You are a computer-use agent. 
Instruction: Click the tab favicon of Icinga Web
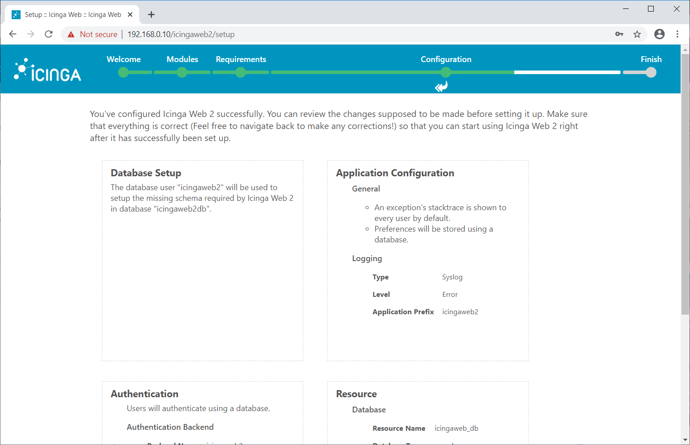[x=16, y=15]
